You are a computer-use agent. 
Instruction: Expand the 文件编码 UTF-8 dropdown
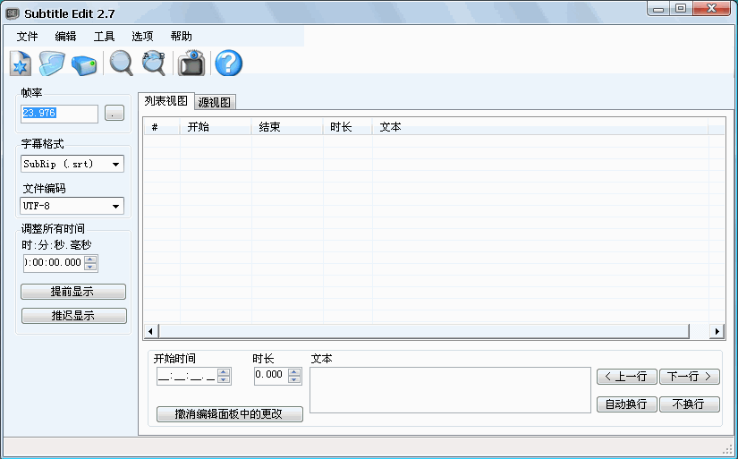coord(115,206)
